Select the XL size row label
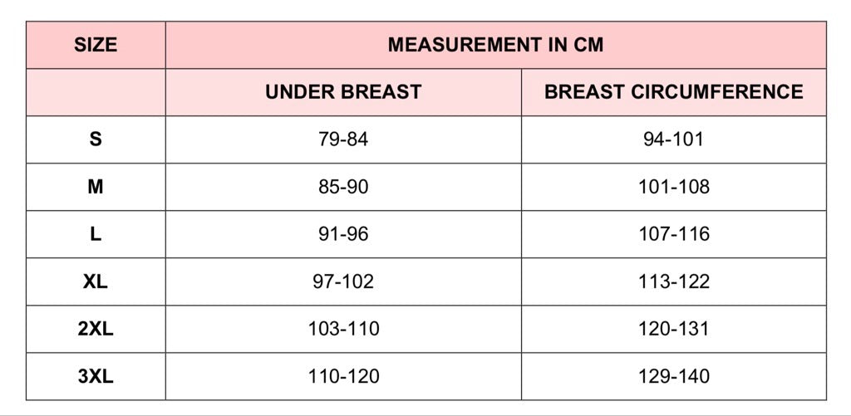This screenshot has width=851, height=416. [96, 282]
